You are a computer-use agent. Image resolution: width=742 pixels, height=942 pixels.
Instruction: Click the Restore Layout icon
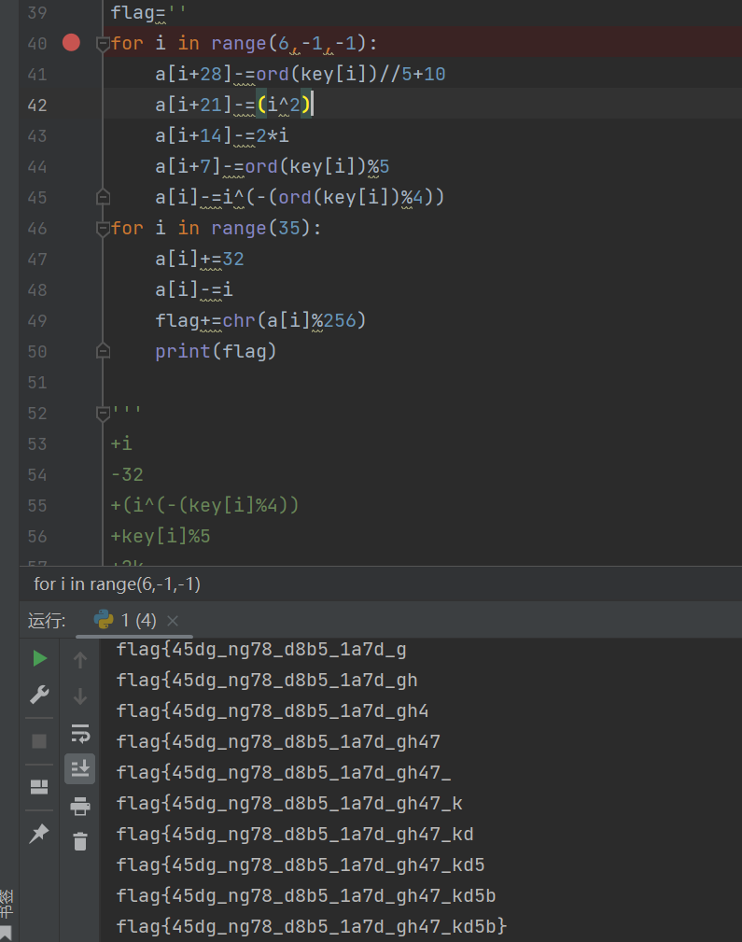tap(39, 786)
